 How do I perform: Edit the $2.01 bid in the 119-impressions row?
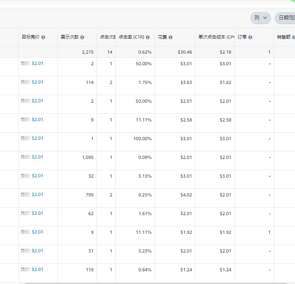coord(37,269)
